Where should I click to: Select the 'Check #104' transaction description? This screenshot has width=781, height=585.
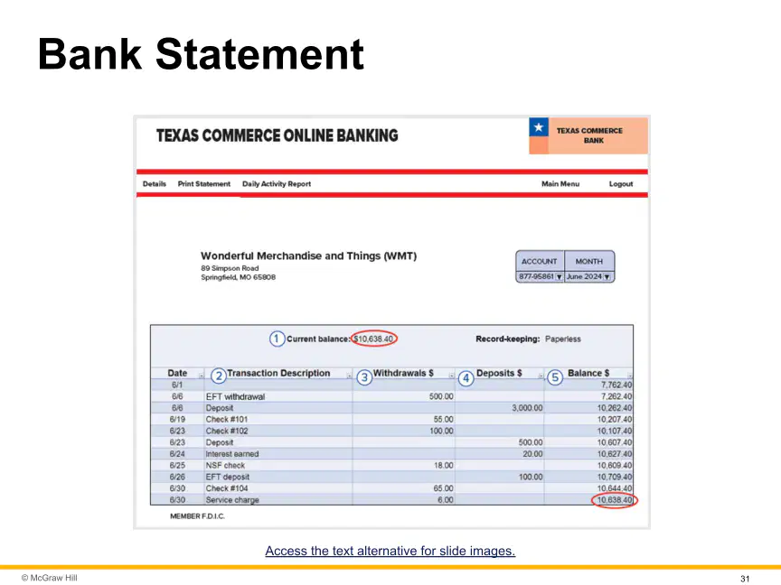[x=227, y=488]
